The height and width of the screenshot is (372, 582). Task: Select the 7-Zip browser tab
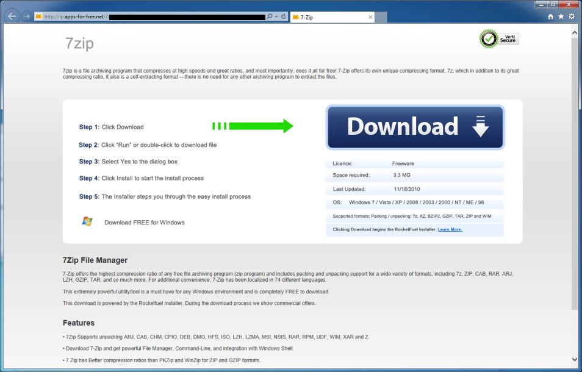click(332, 17)
